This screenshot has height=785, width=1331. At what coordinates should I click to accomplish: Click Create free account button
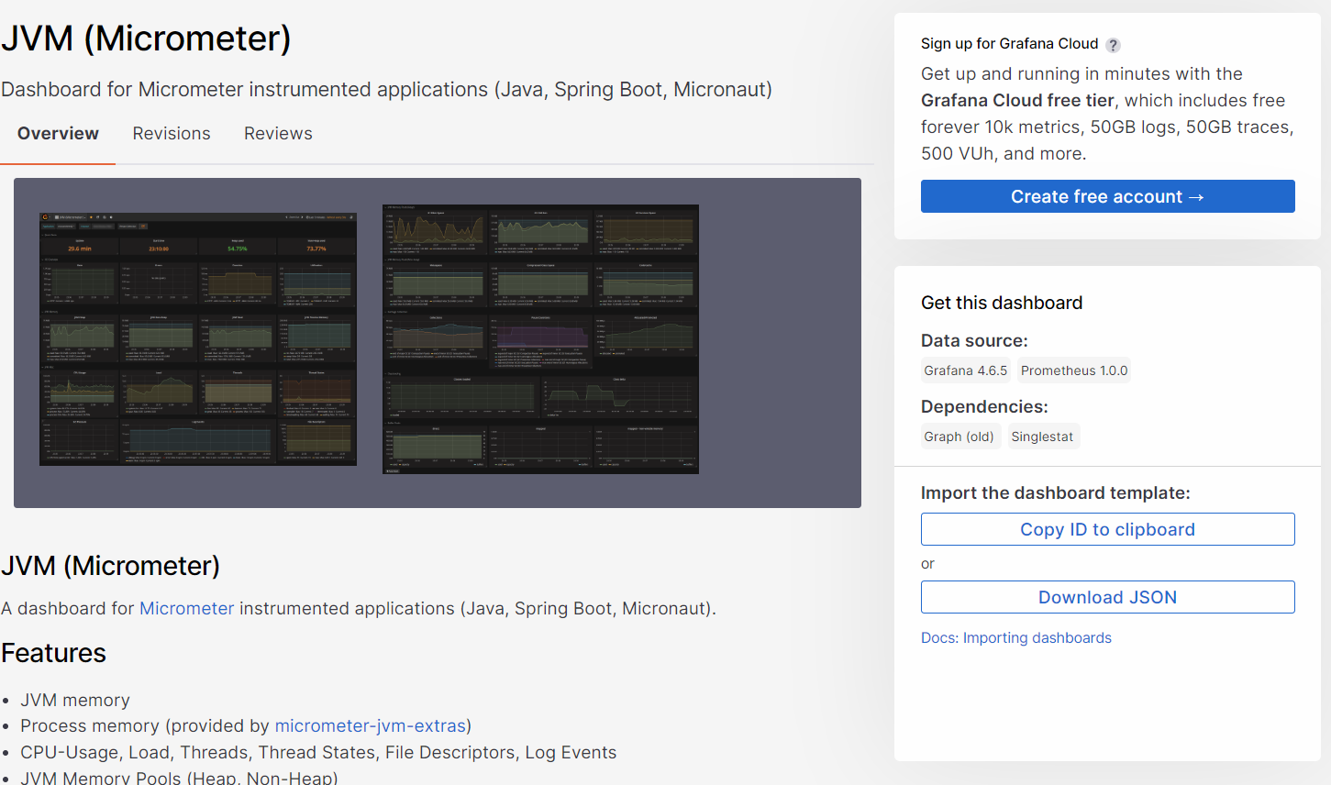[1107, 196]
